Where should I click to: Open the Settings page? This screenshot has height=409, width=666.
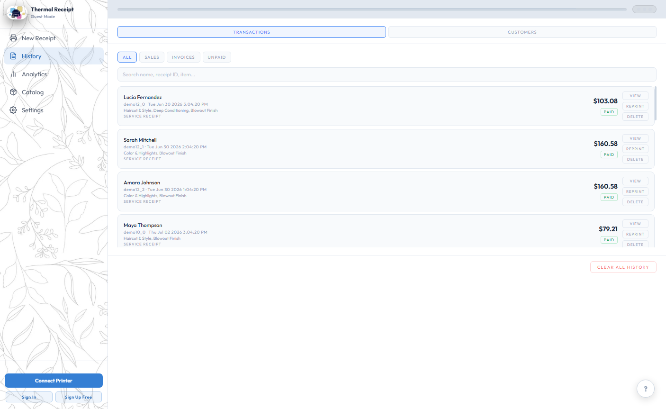(x=54, y=110)
